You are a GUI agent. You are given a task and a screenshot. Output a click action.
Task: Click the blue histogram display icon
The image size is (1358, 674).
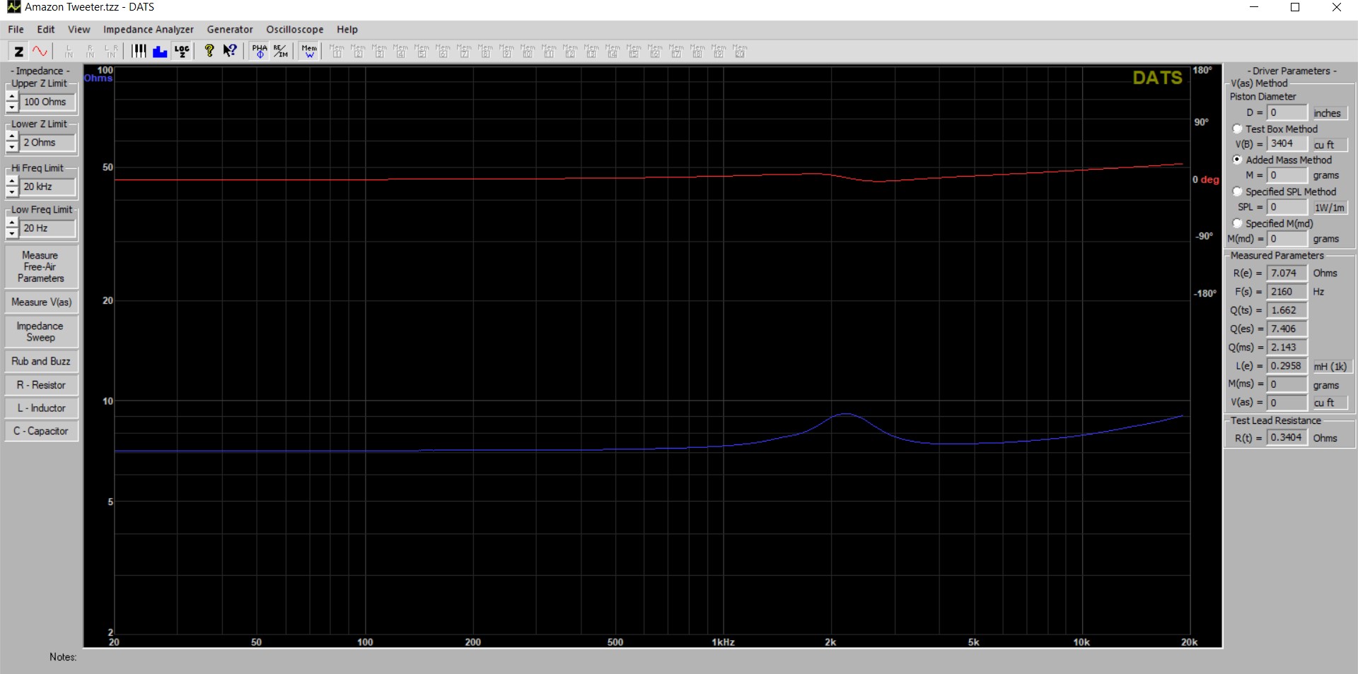tap(160, 51)
